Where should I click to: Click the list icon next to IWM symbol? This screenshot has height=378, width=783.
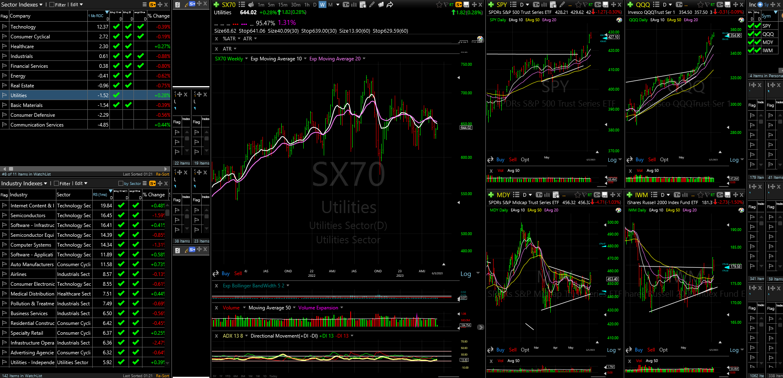click(654, 195)
